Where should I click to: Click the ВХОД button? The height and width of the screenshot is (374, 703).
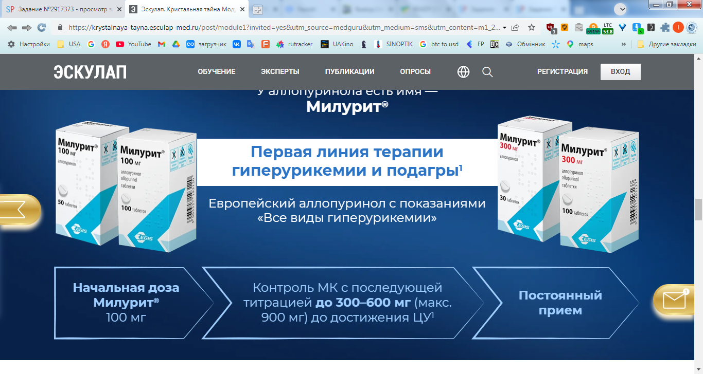point(621,72)
